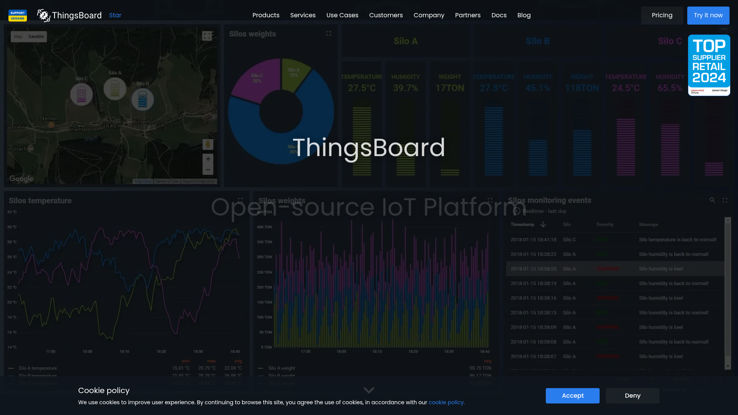The image size is (738, 415).
Task: Click the ThingsBoard gear logo
Action: coord(43,15)
